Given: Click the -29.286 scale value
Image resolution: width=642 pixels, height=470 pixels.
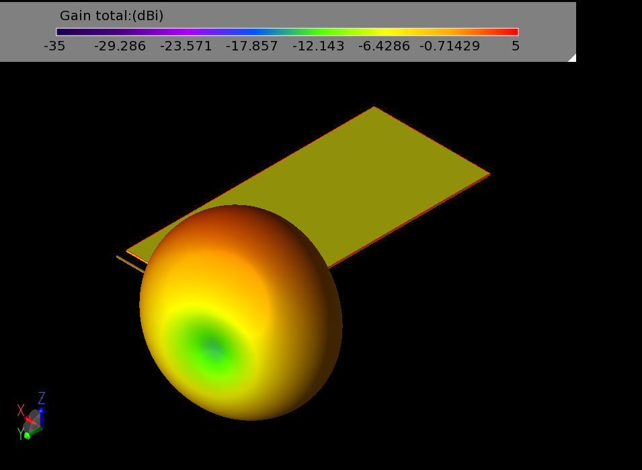Looking at the screenshot, I should tap(120, 46).
